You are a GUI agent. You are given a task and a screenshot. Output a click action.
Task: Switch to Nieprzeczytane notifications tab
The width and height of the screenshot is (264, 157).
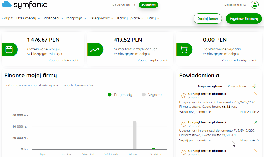(210, 86)
